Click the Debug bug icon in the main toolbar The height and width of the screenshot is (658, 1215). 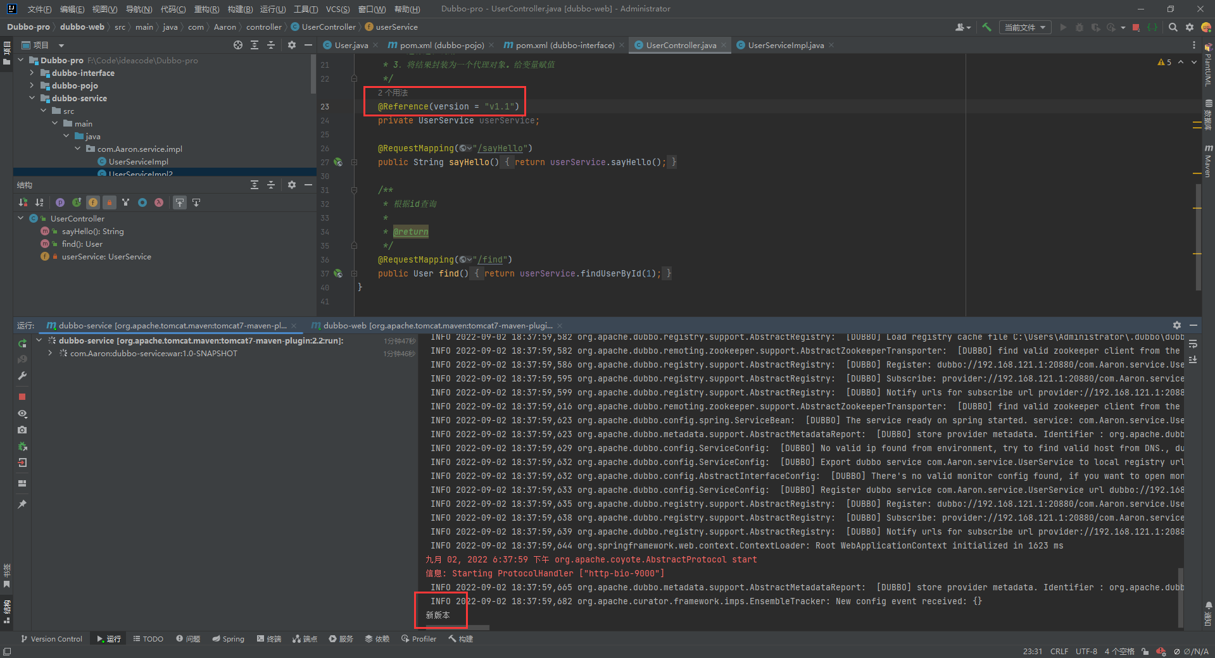[x=1080, y=27]
